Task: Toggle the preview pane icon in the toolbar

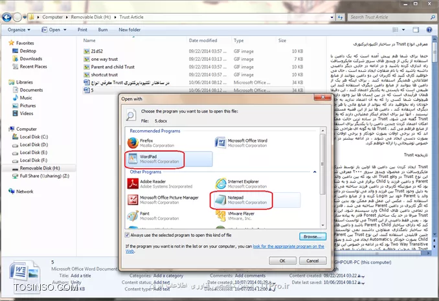Action: (x=416, y=30)
